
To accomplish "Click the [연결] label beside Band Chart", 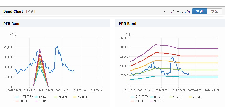I will click(x=30, y=11).
